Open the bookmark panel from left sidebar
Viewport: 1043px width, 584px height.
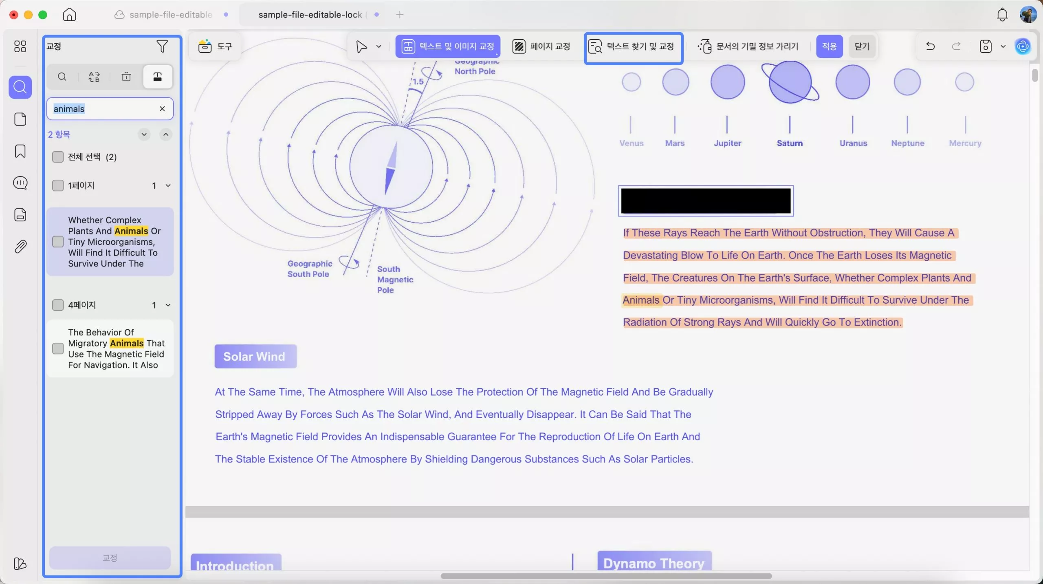pos(20,151)
